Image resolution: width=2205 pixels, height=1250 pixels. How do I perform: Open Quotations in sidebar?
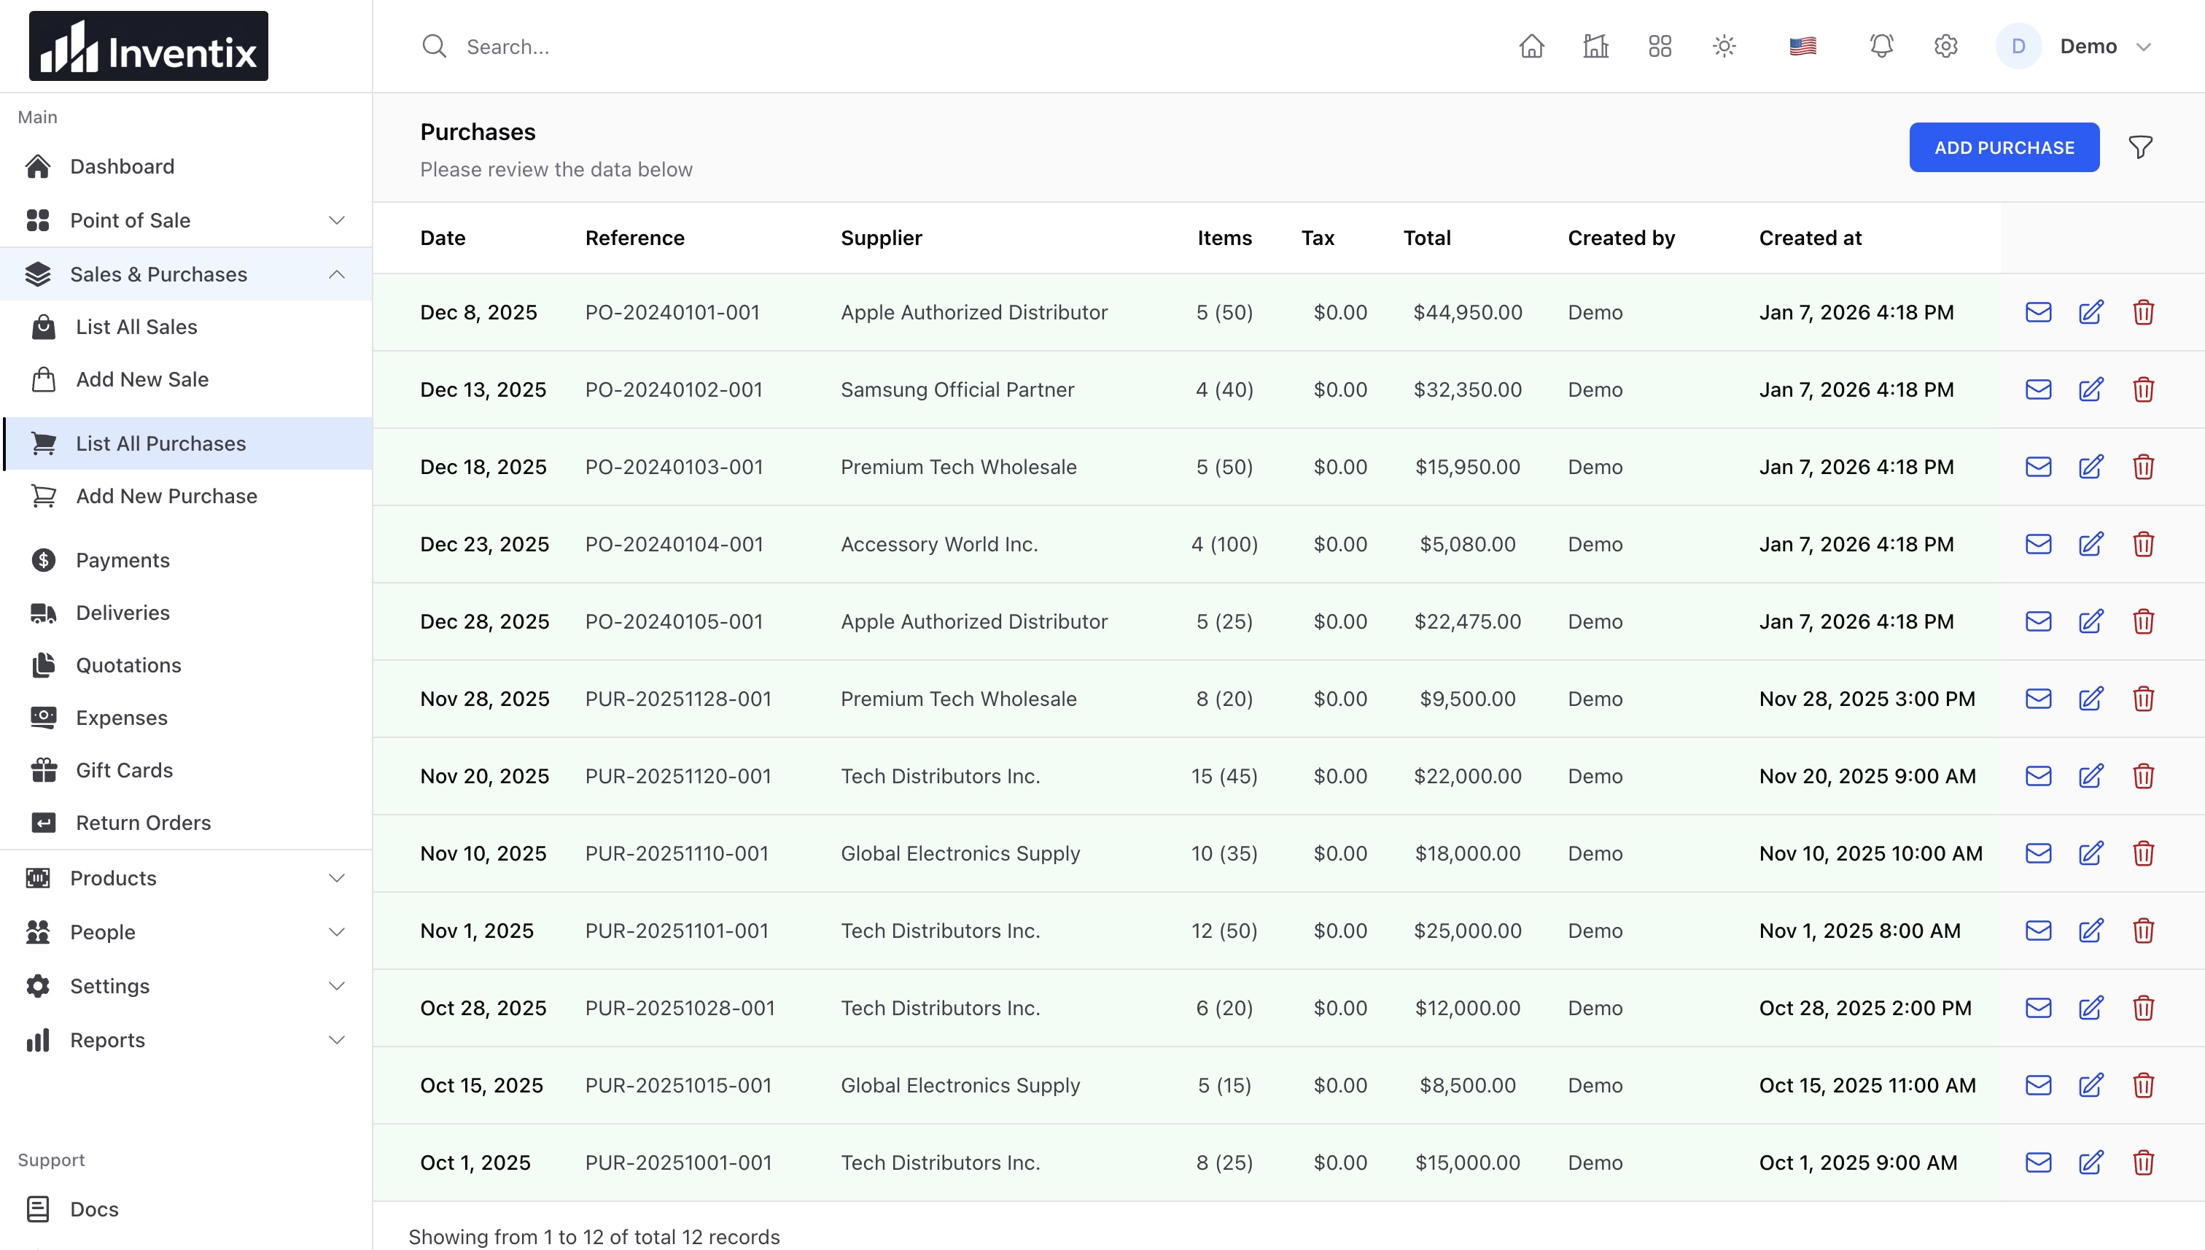[185, 665]
